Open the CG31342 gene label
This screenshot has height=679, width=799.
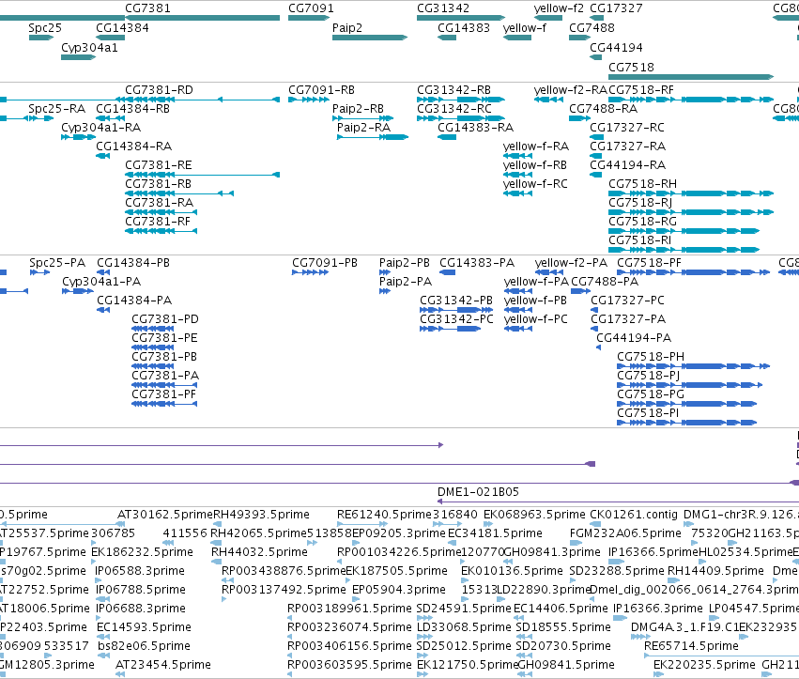click(x=443, y=8)
